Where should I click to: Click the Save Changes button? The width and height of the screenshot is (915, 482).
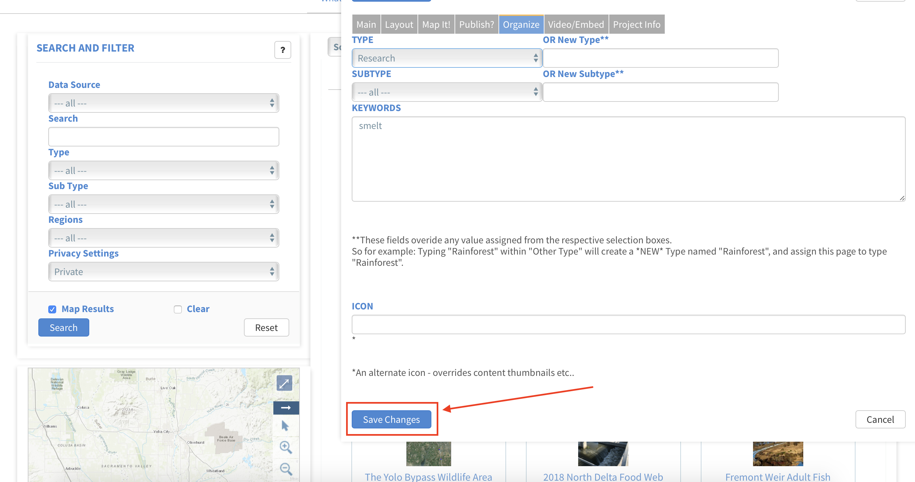391,420
